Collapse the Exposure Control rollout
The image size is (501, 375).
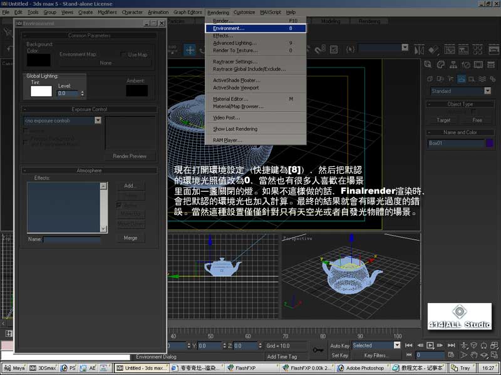pyautogui.click(x=89, y=109)
